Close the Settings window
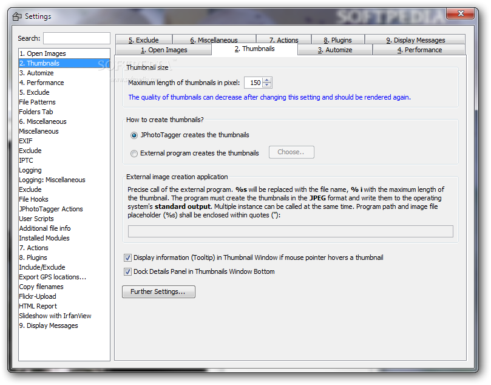Screen dimensions: 491x385 point(460,13)
